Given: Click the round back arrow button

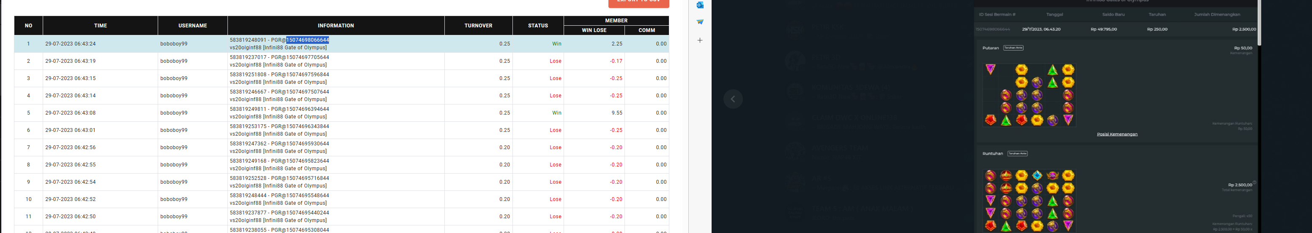Looking at the screenshot, I should (x=733, y=99).
